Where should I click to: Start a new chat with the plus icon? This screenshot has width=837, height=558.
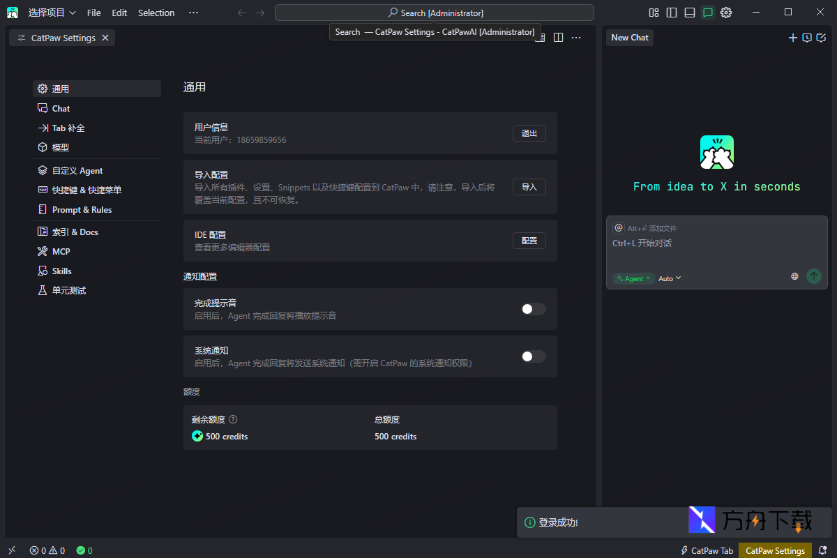point(792,38)
